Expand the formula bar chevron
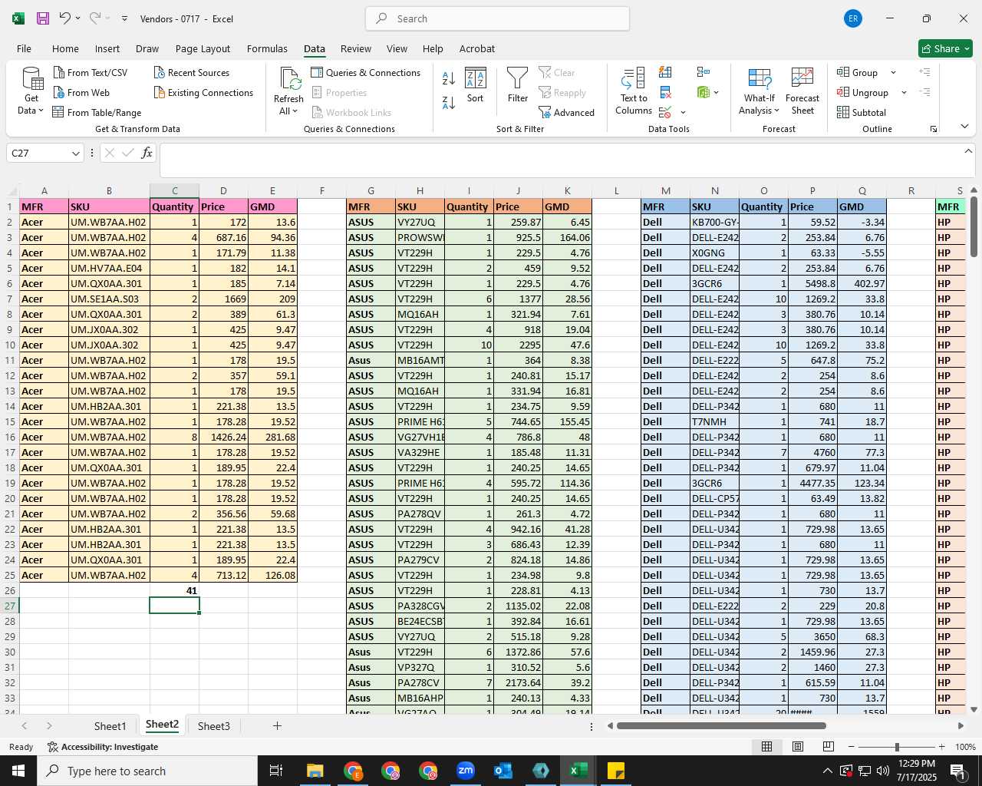The height and width of the screenshot is (786, 982). (967, 151)
